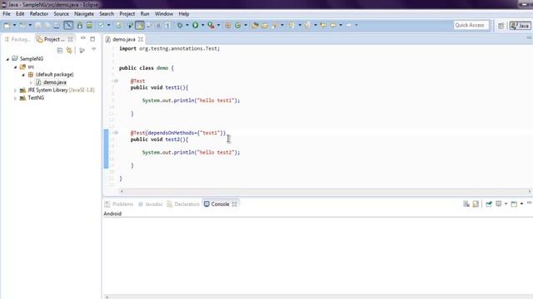Toggle Link with Editor icon

(69, 51)
